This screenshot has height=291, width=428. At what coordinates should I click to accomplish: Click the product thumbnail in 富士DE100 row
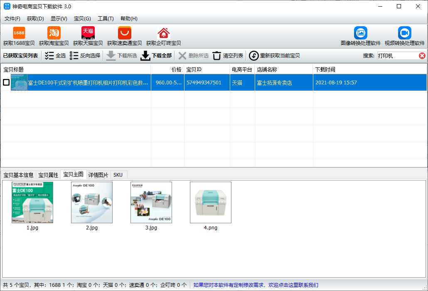point(19,82)
